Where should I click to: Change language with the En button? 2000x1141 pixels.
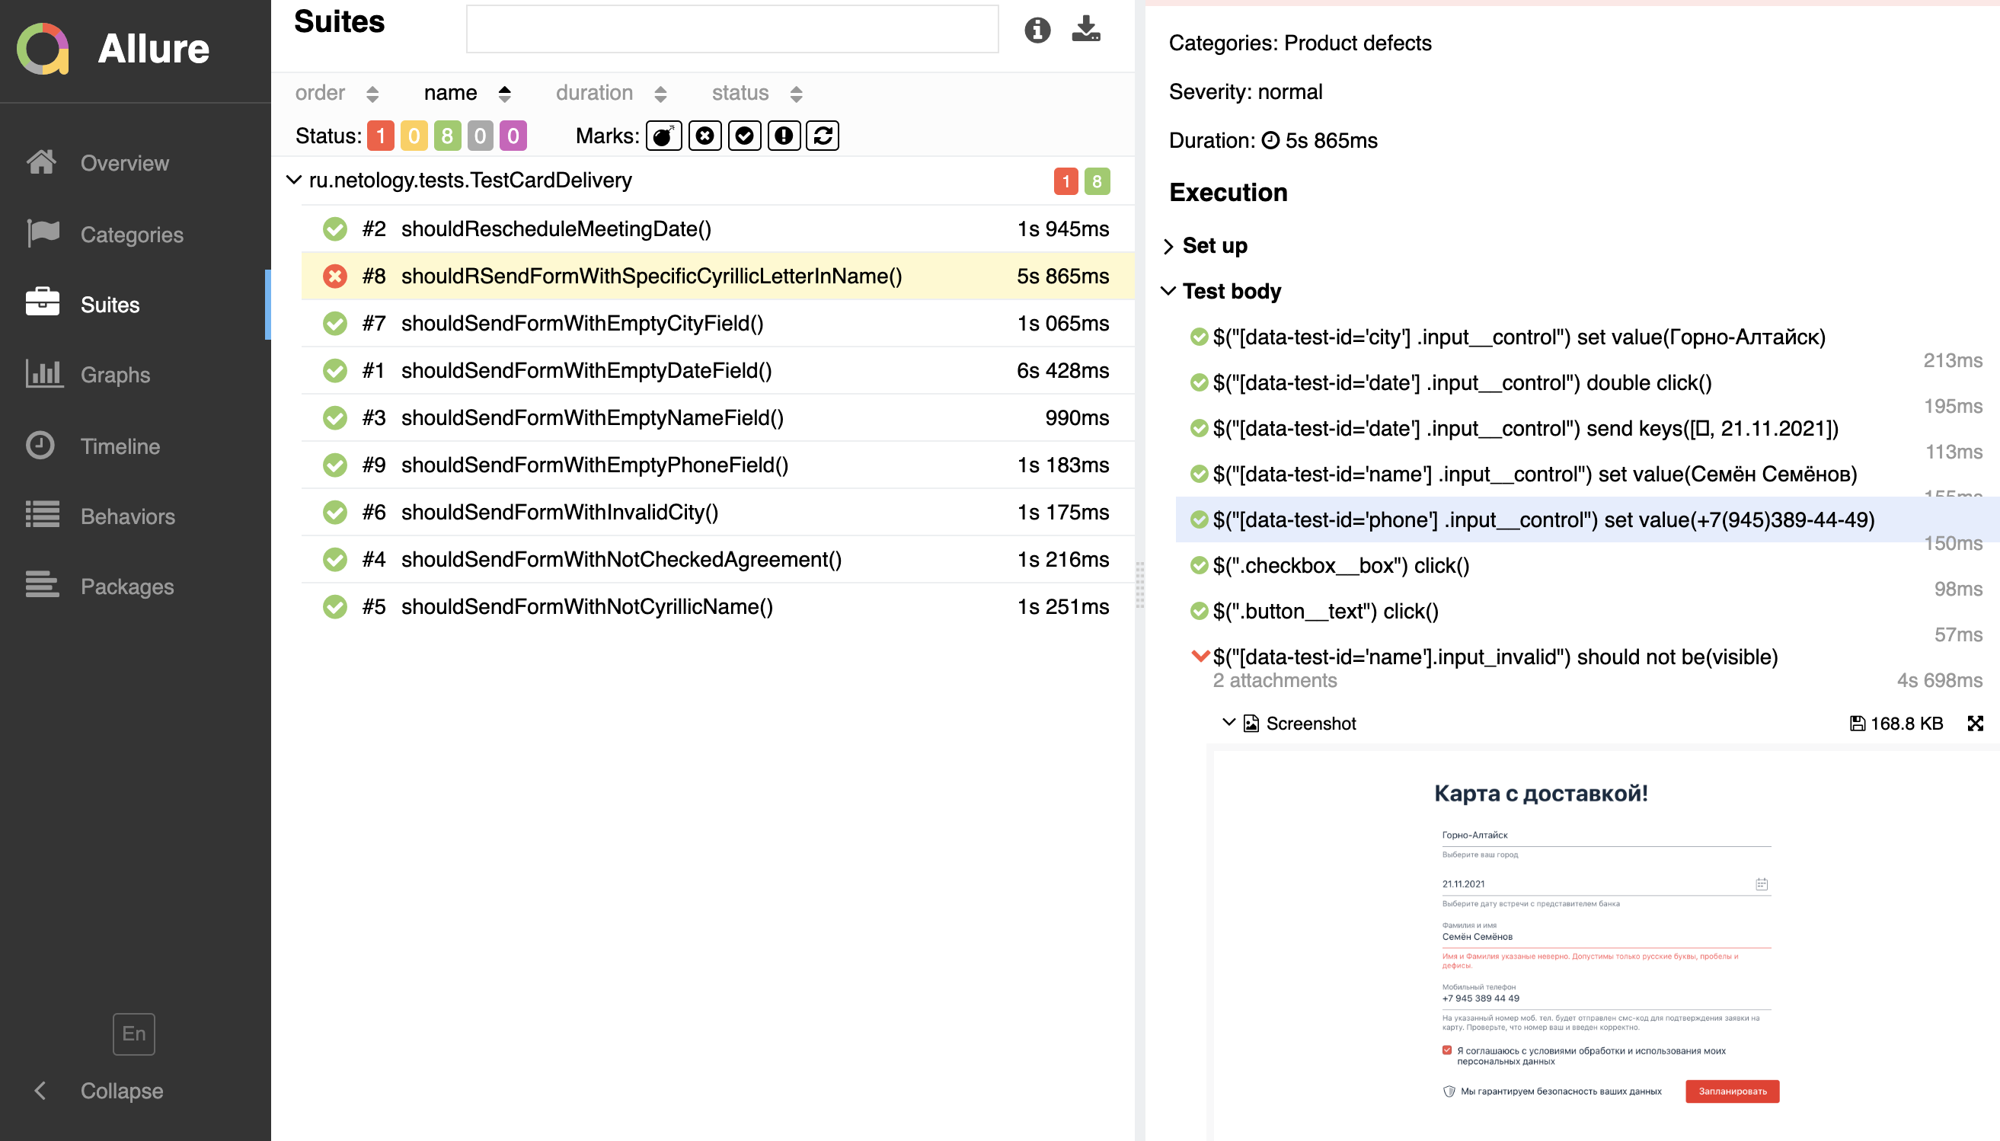click(134, 1034)
